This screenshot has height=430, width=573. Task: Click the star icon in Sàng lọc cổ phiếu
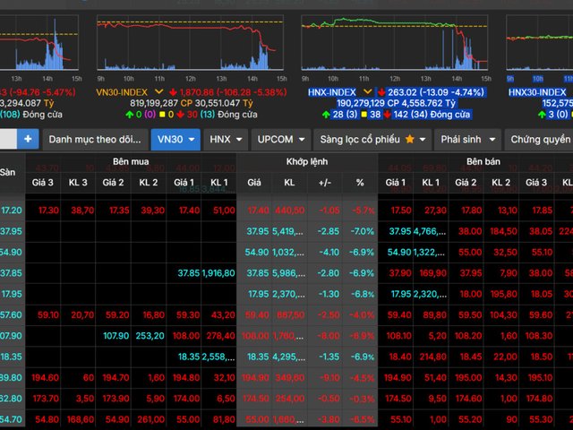tap(410, 140)
